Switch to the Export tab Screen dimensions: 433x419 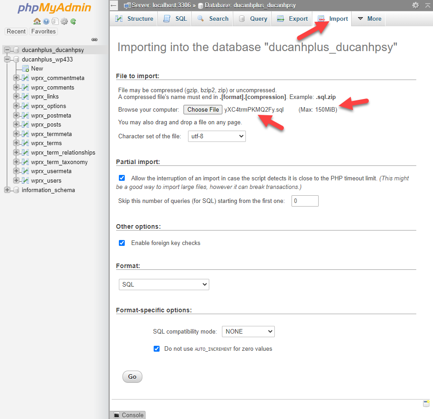pyautogui.click(x=292, y=19)
